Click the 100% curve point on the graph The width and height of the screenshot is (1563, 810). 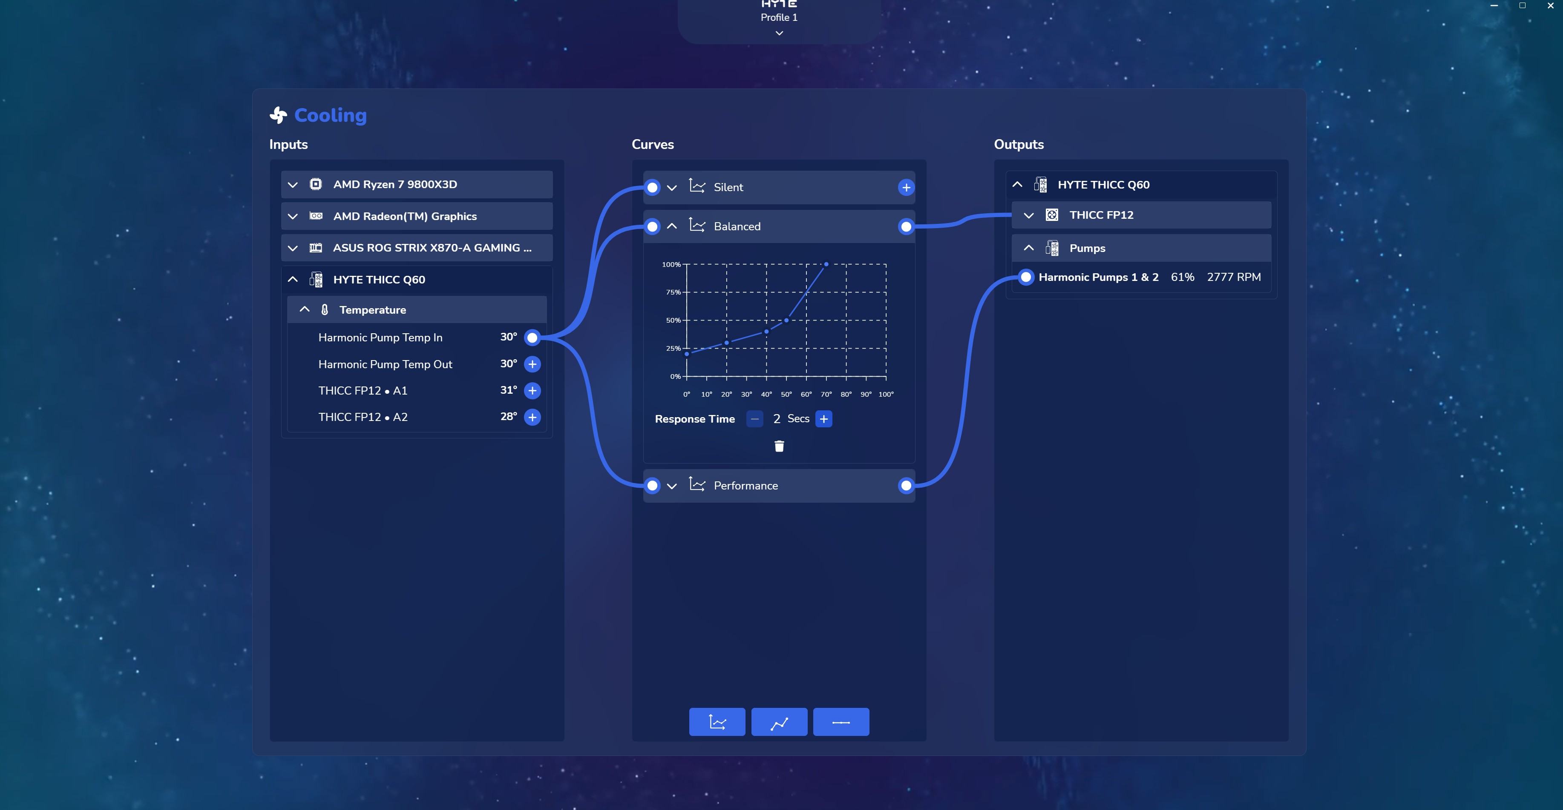click(826, 264)
